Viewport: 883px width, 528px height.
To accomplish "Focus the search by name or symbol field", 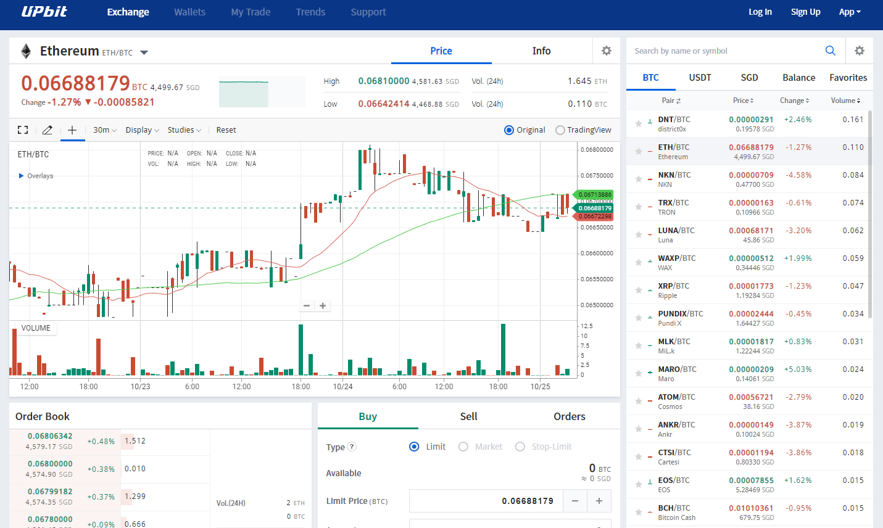I will tap(726, 51).
